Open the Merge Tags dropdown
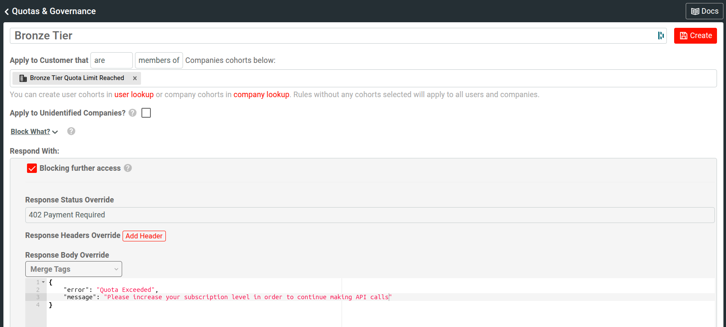Screen dimensions: 726x327 click(x=74, y=269)
